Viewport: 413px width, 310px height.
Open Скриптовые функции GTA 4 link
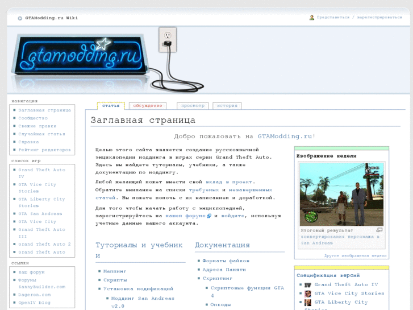pyautogui.click(x=247, y=292)
